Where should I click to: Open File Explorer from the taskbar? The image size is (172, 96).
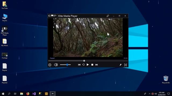pyautogui.click(x=21, y=94)
